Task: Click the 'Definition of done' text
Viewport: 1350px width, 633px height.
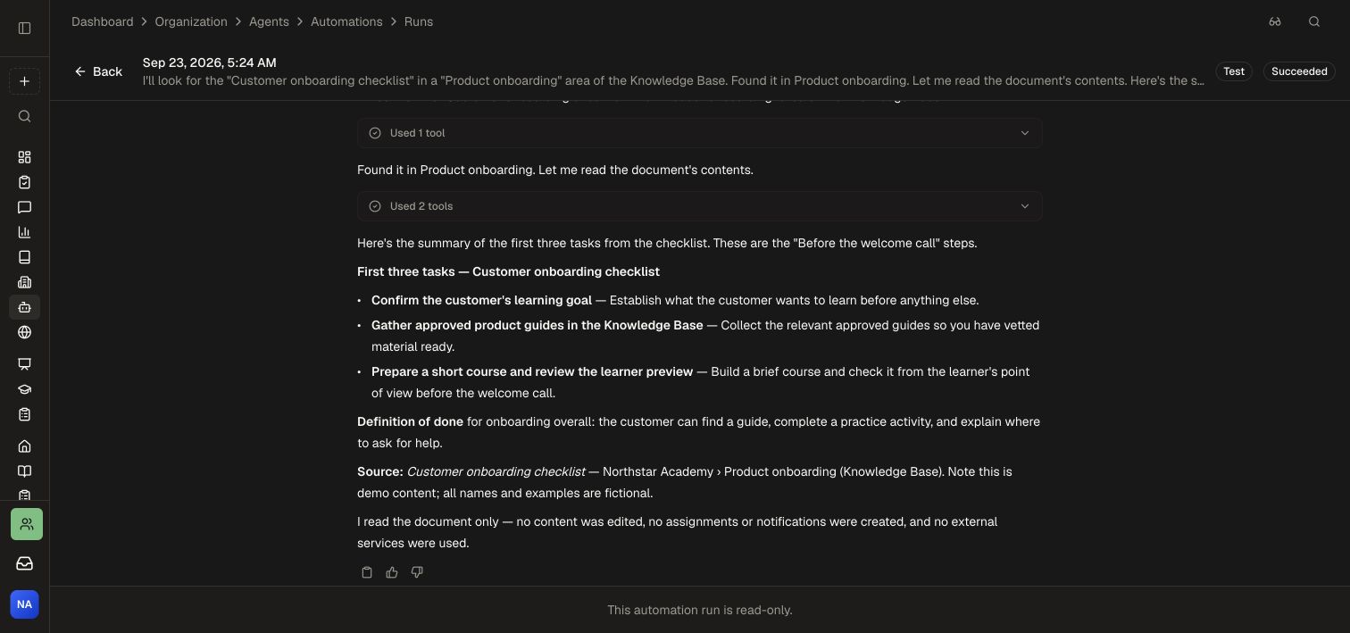Action: 410,421
